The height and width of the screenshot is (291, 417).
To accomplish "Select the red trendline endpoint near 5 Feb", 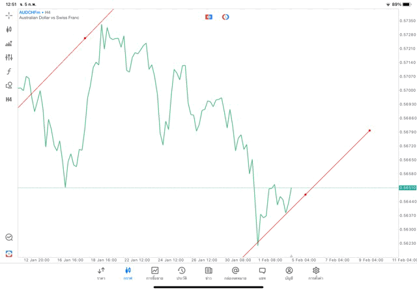I will pos(305,194).
